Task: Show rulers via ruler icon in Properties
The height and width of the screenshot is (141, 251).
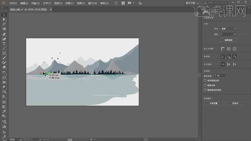Action: (223, 49)
